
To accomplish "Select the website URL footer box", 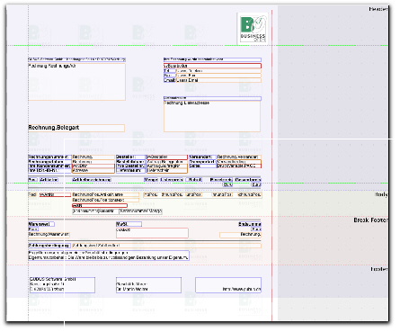I will point(228,285).
